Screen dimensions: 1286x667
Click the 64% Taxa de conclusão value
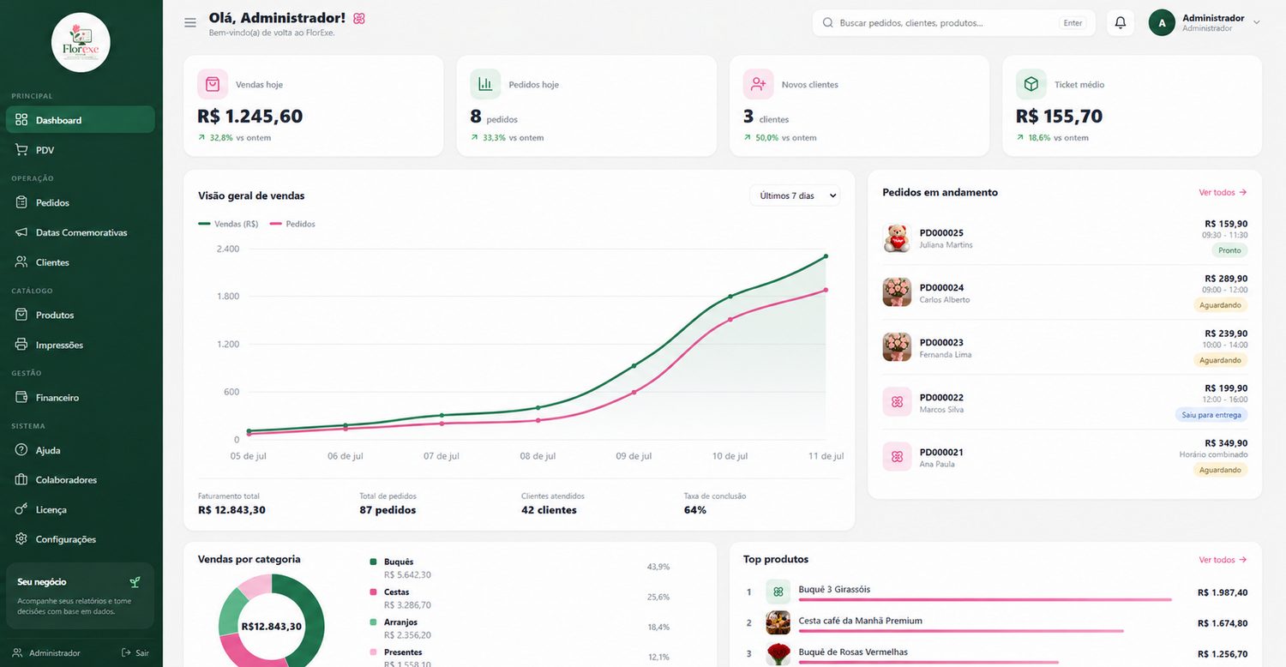pos(694,510)
